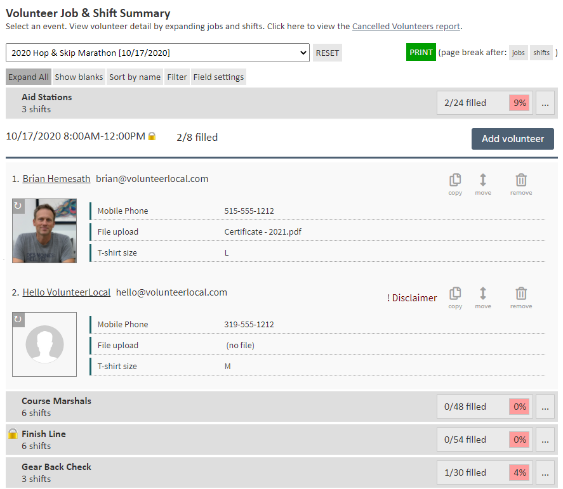This screenshot has height=489, width=563.
Task: Open Field settings
Action: [x=218, y=77]
